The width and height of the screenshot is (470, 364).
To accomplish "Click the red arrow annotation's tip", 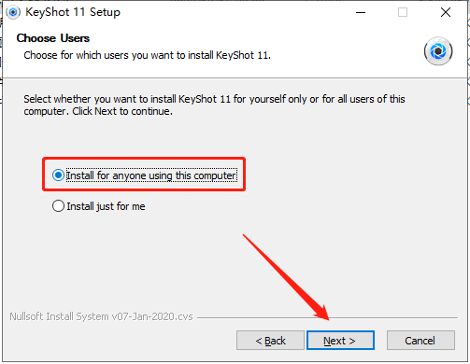I will [328, 318].
